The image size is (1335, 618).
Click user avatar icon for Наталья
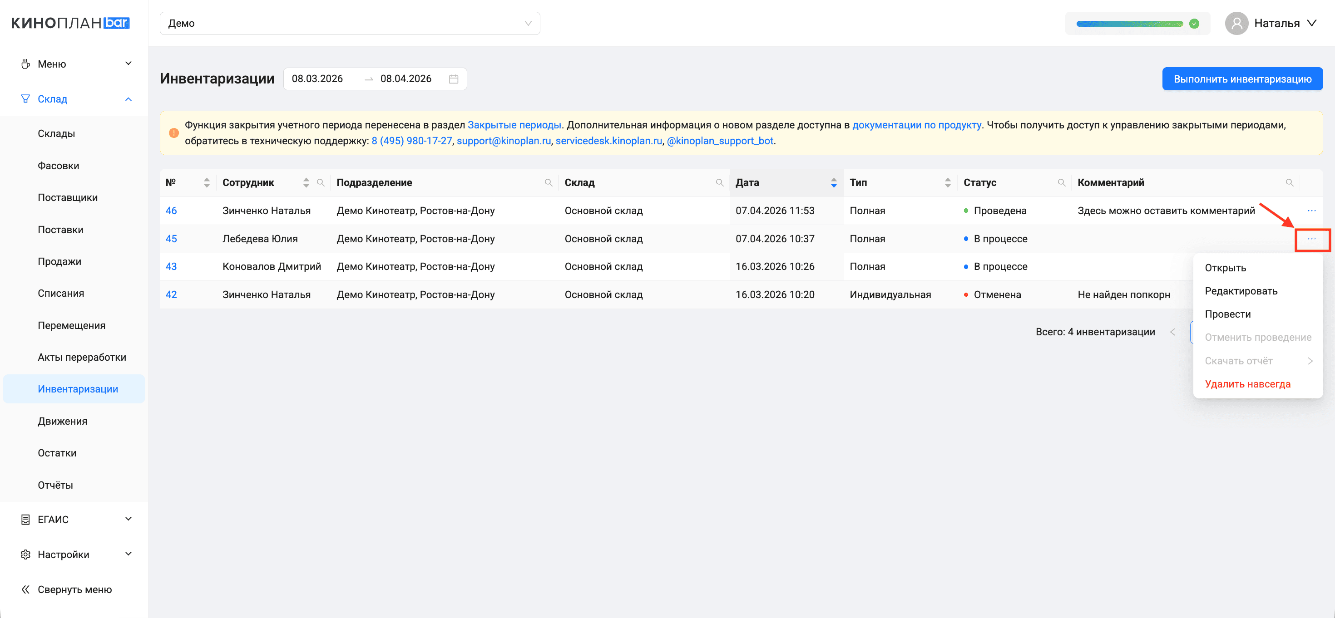[x=1236, y=23]
